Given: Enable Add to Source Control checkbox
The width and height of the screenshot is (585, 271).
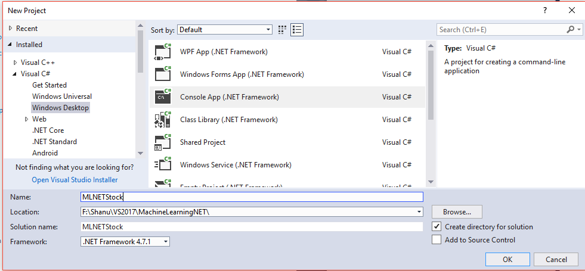Looking at the screenshot, I should [x=437, y=239].
